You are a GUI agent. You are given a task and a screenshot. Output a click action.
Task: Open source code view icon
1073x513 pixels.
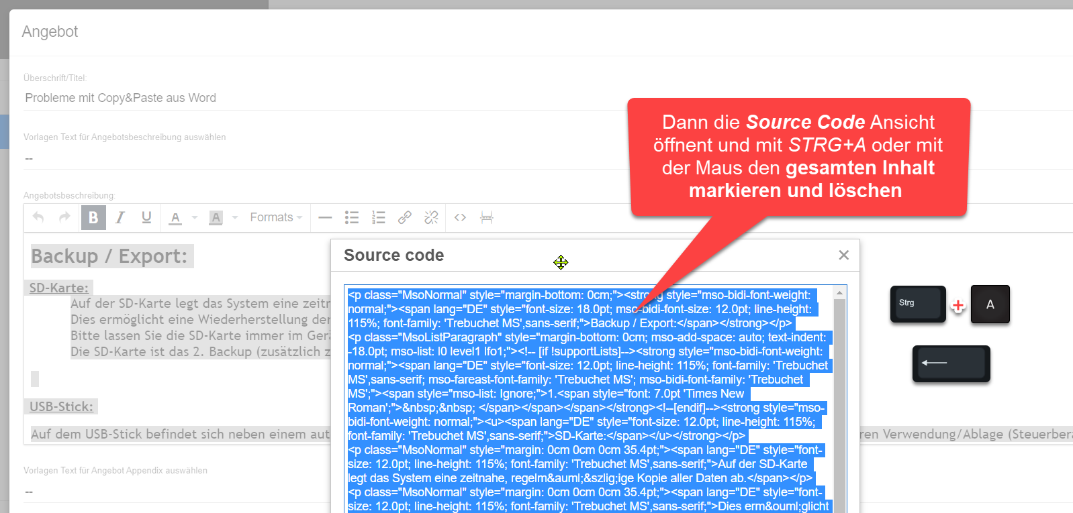(460, 217)
